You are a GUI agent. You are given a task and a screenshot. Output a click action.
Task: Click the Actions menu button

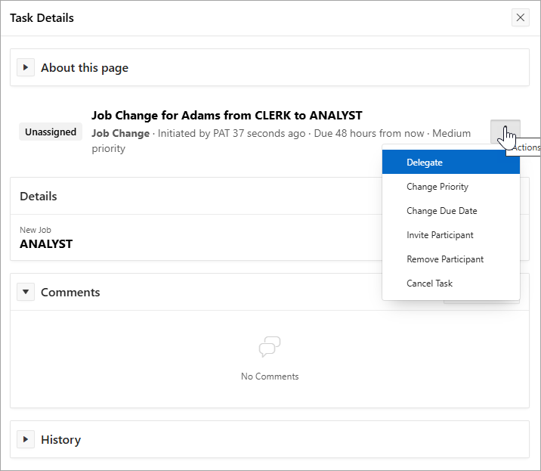[x=505, y=132]
